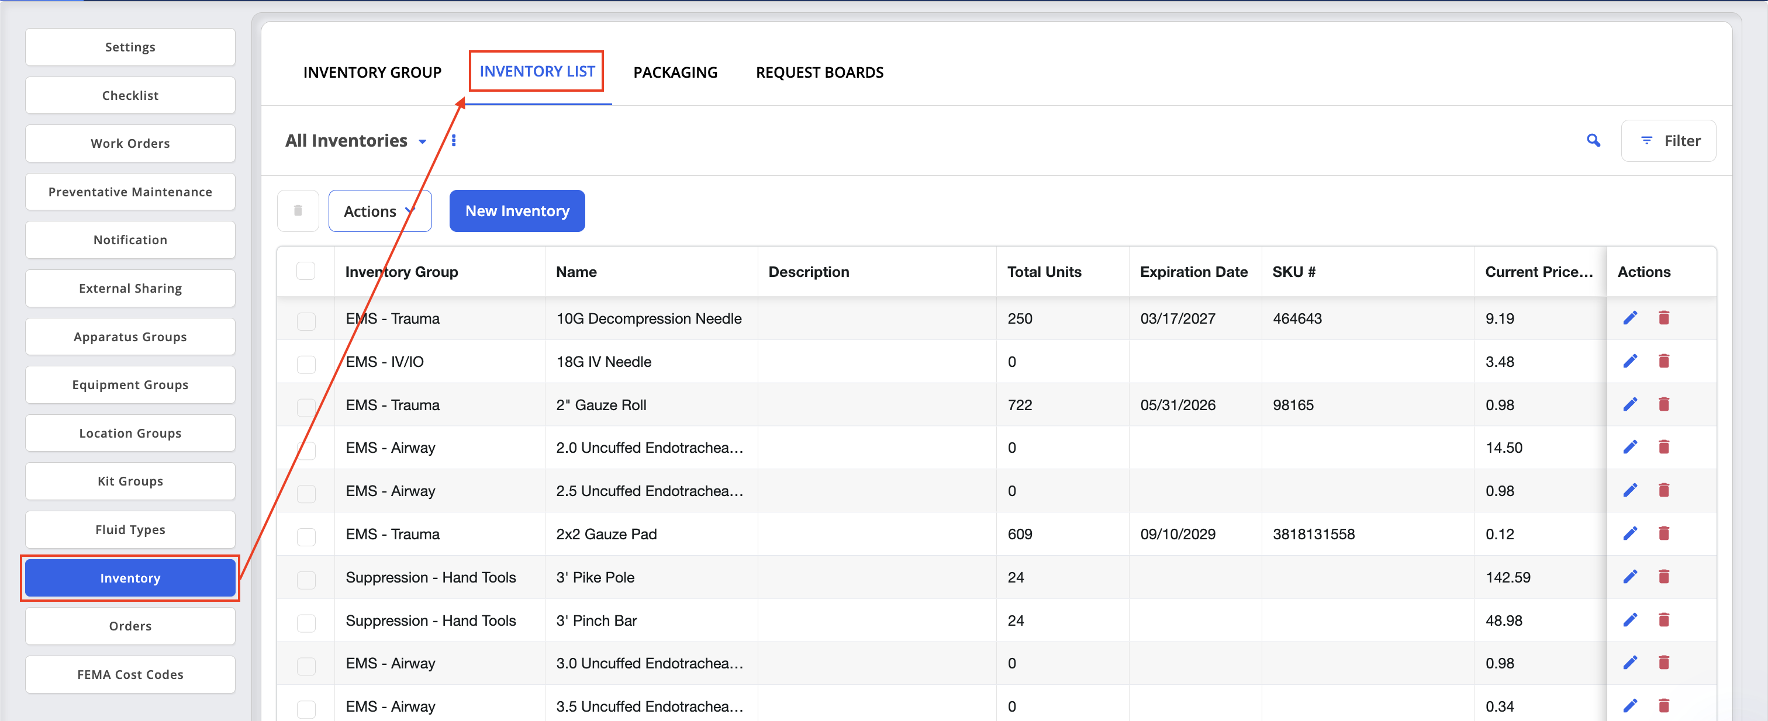Go to the Request Boards tab
Screen dimensions: 1768x721
tap(820, 72)
